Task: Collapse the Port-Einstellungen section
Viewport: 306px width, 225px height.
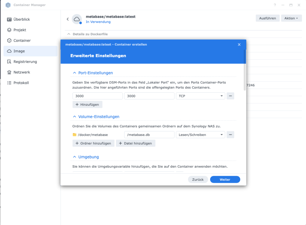Action: (75, 73)
